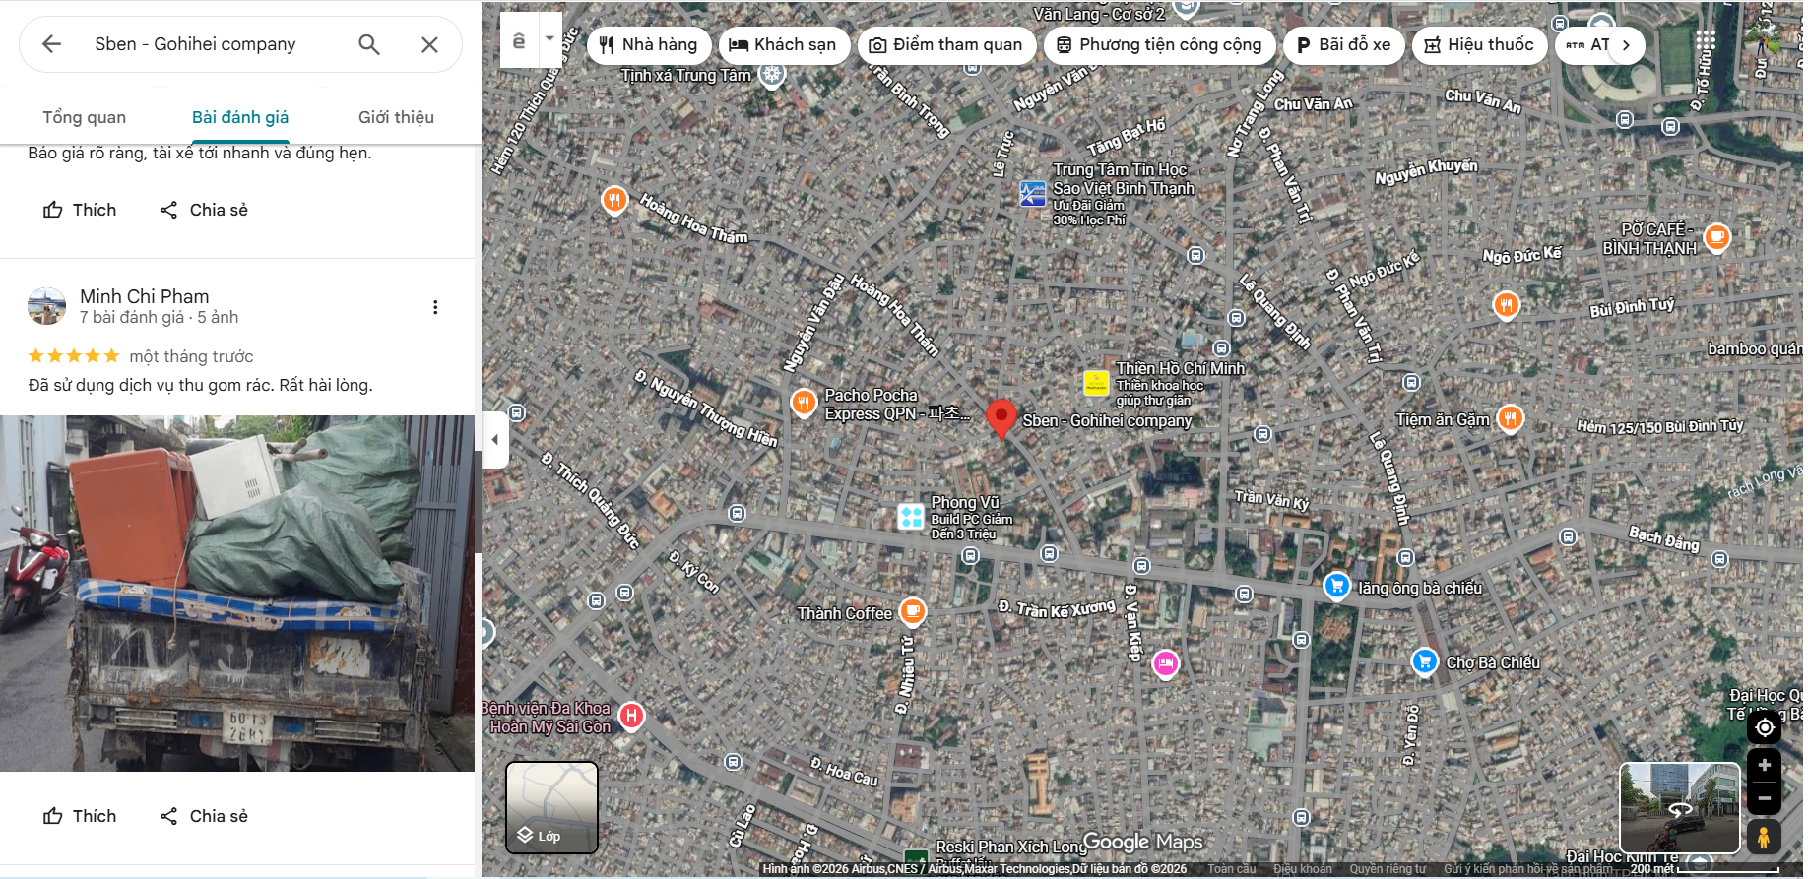
Task: Click the red Sben - Gohihei company pin
Action: 1001,417
